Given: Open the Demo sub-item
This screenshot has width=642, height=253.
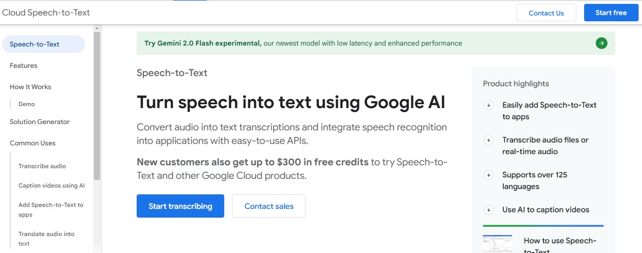Looking at the screenshot, I should pos(27,104).
